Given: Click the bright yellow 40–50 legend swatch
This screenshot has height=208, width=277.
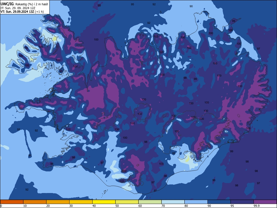Looking at the screenshot, I should [x=104, y=202].
